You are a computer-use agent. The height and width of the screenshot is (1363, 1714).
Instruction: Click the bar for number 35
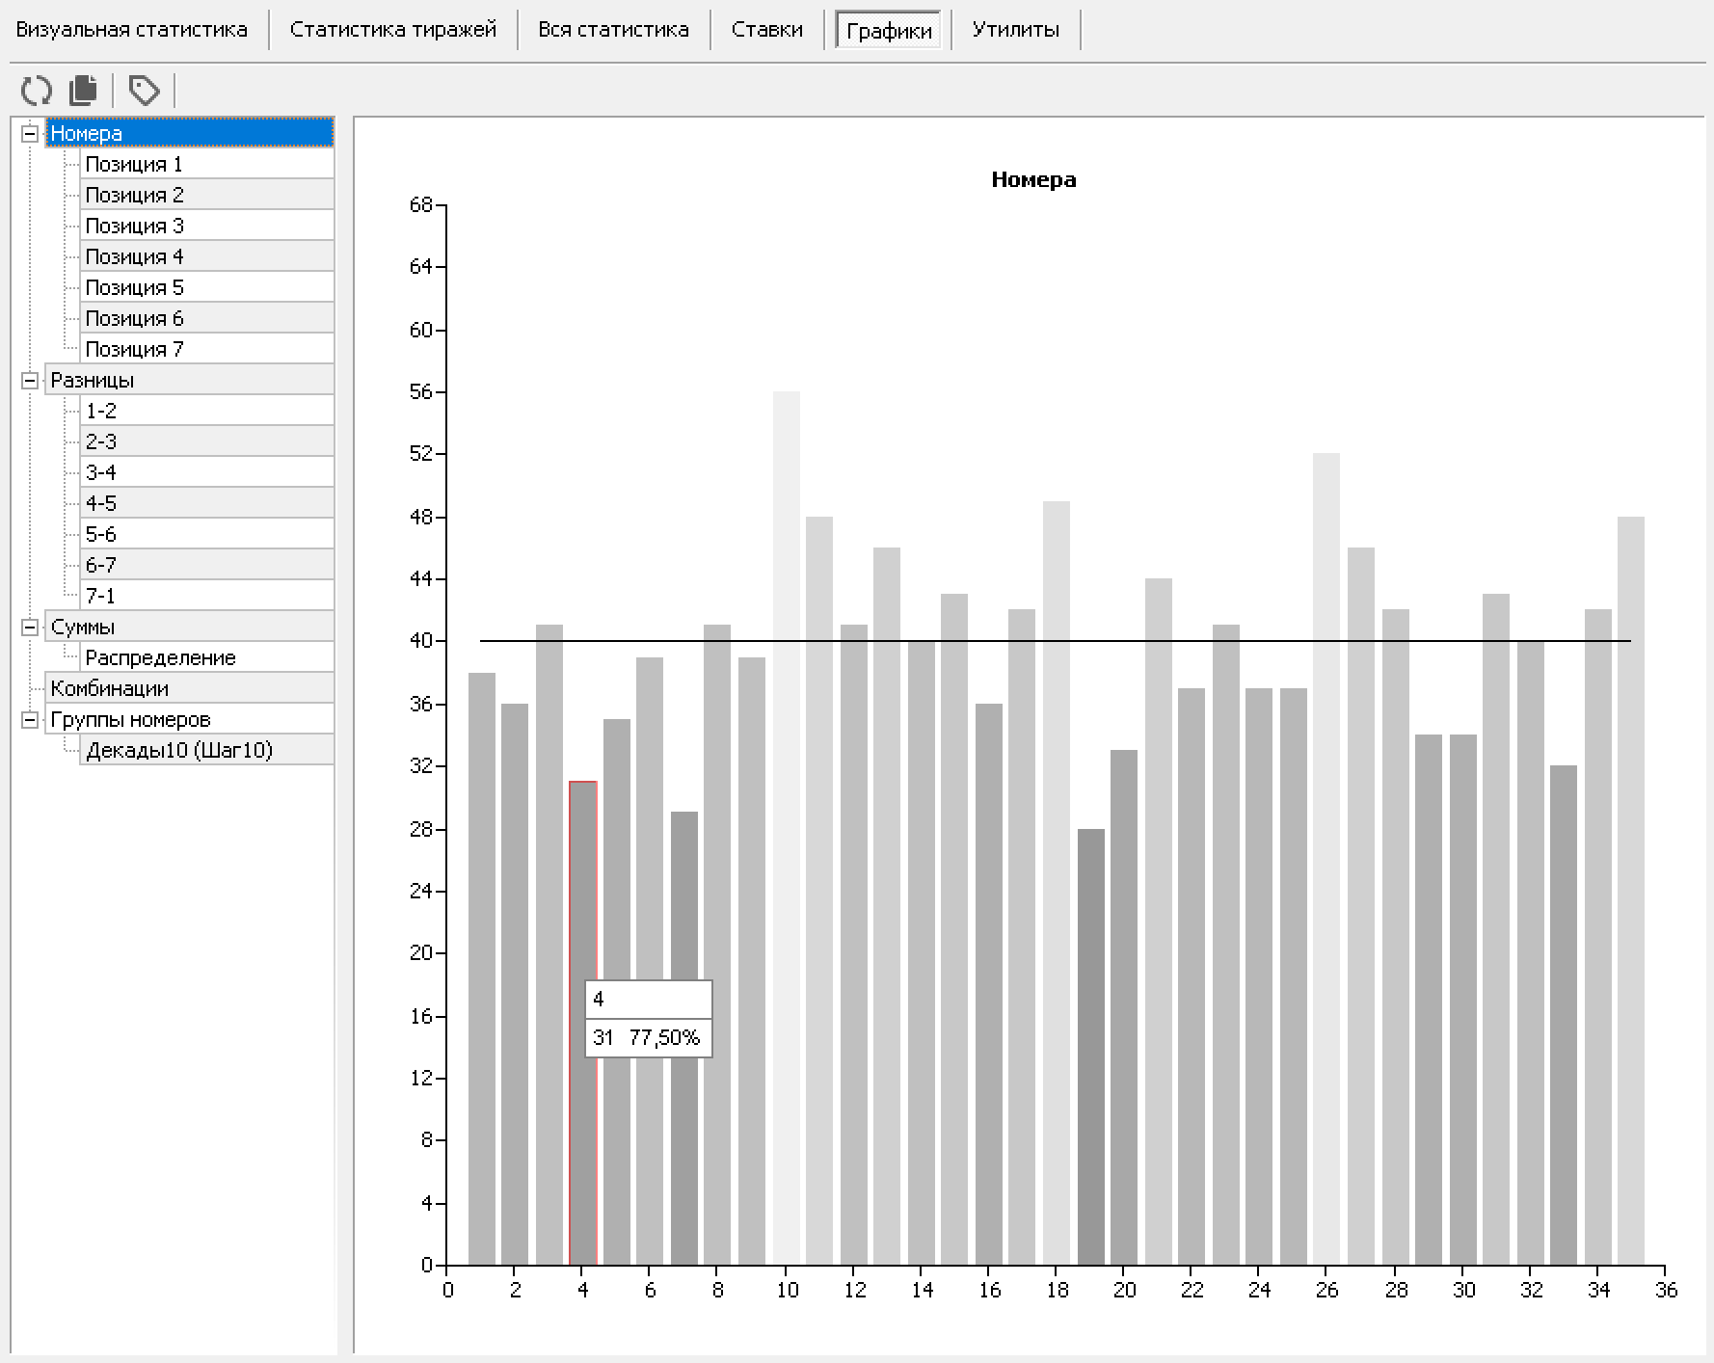(x=1631, y=891)
